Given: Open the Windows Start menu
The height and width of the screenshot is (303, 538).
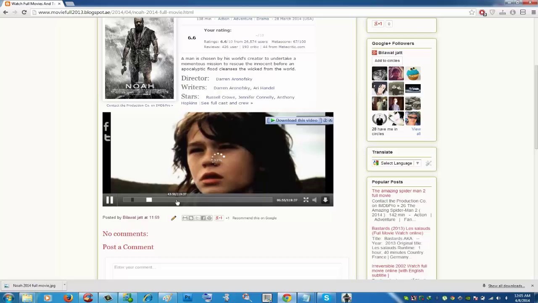Looking at the screenshot, I should pos(8,298).
